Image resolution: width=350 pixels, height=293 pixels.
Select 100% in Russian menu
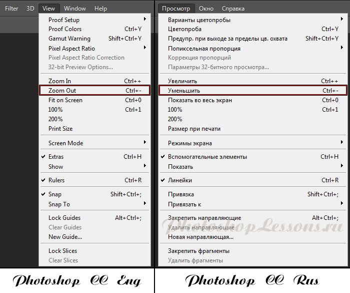tap(252, 110)
